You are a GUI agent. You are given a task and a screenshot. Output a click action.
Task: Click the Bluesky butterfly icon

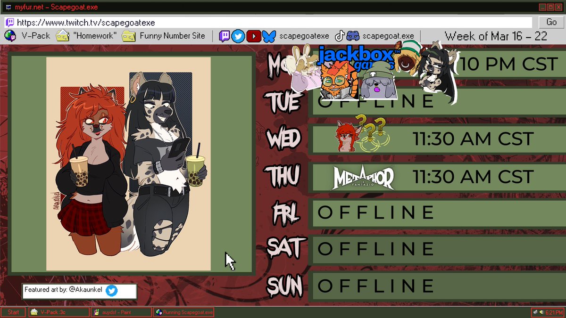[x=269, y=36]
